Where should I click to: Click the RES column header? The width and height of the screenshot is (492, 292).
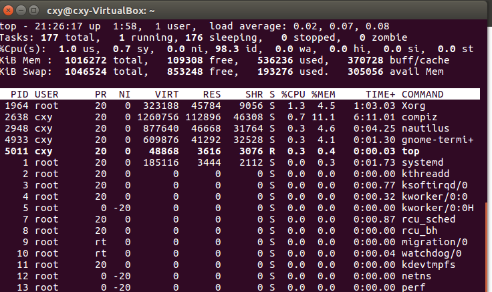212,94
